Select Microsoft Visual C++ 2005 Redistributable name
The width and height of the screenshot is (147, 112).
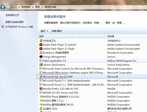pos(66,81)
